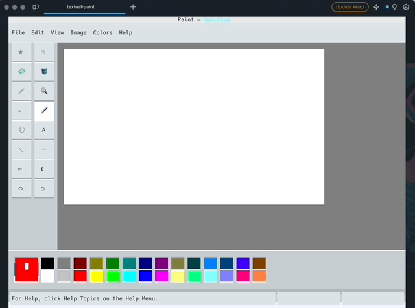Pick the yellow color swatch
Image resolution: width=415 pixels, height=308 pixels.
(97, 276)
